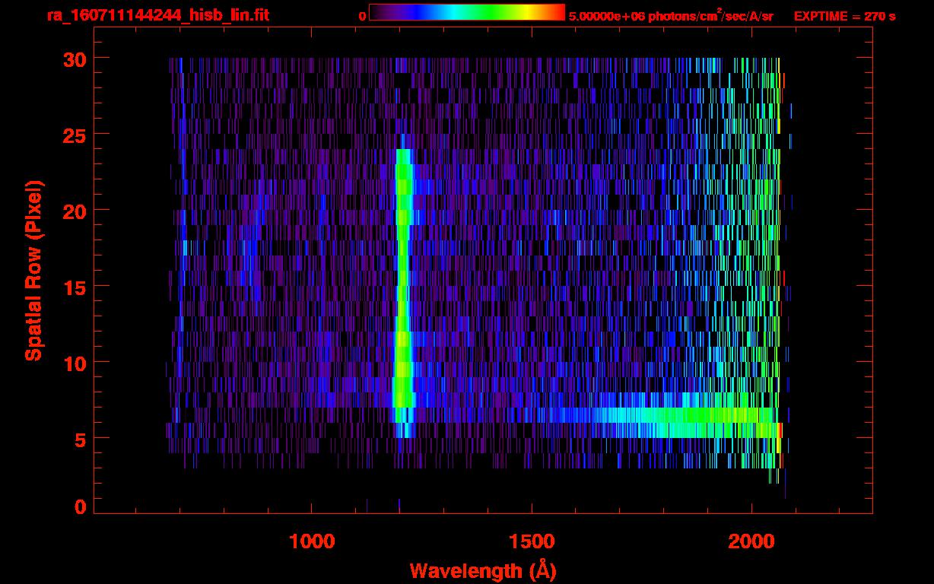Click the 2000 wavelength tick label
Viewport: 934px width, 584px height.
tap(751, 541)
